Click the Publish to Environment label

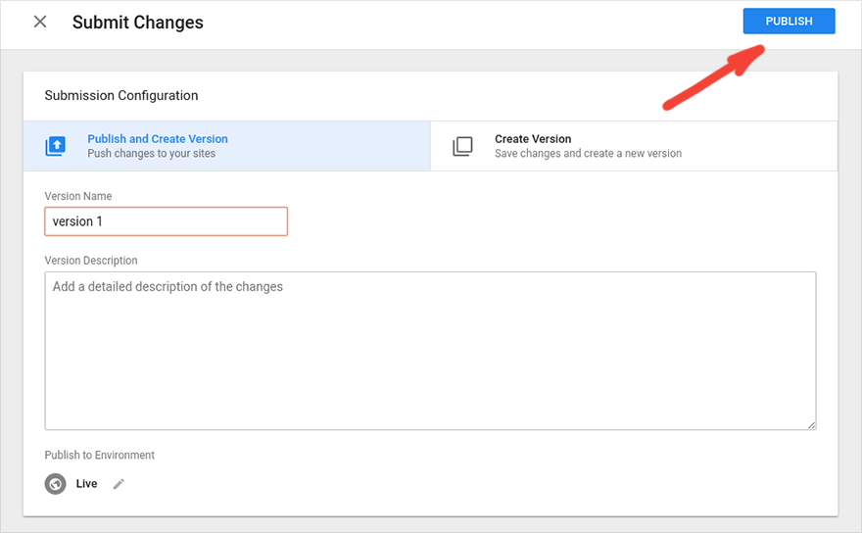click(x=100, y=456)
